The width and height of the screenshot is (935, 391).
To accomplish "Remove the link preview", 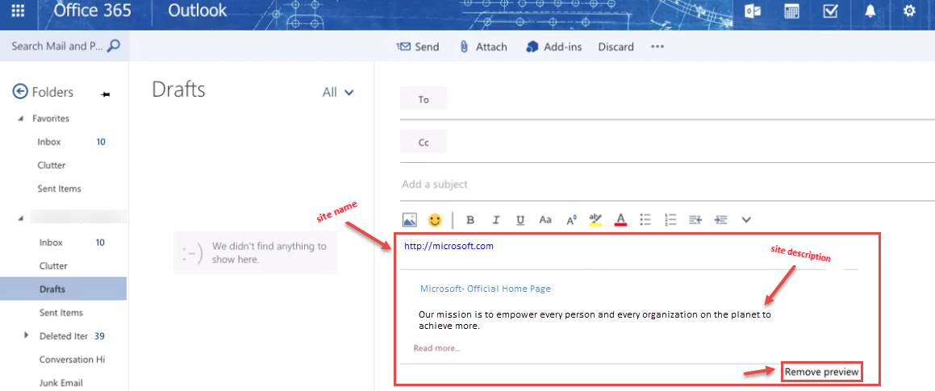I will tap(822, 372).
